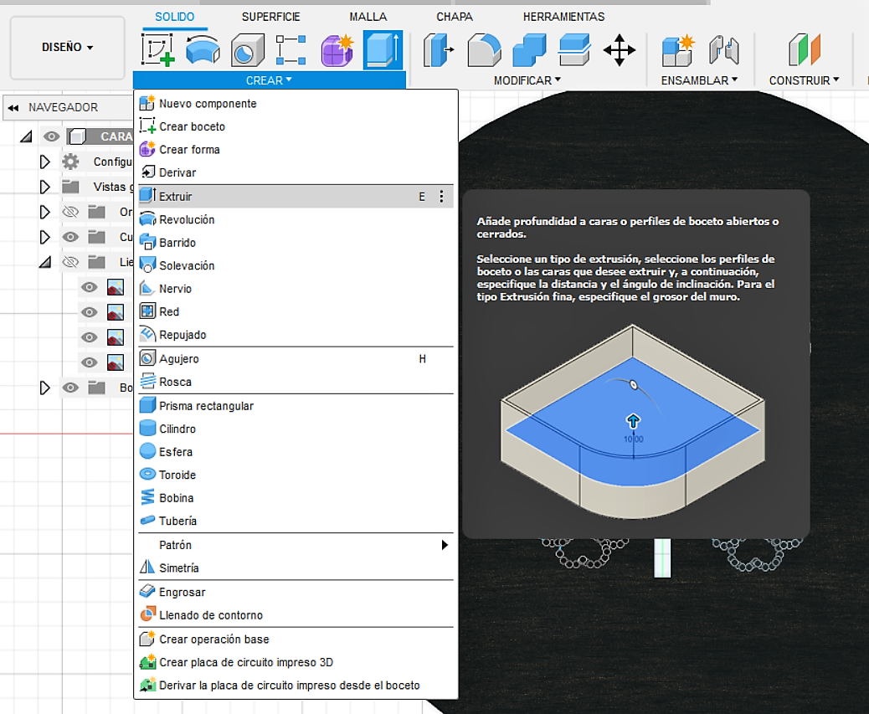
Task: Select the Fillet tool icon
Action: (484, 50)
